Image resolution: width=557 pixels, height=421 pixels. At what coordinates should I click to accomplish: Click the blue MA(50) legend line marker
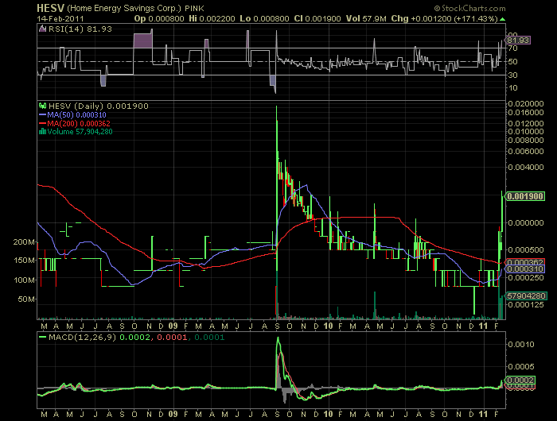(43, 115)
